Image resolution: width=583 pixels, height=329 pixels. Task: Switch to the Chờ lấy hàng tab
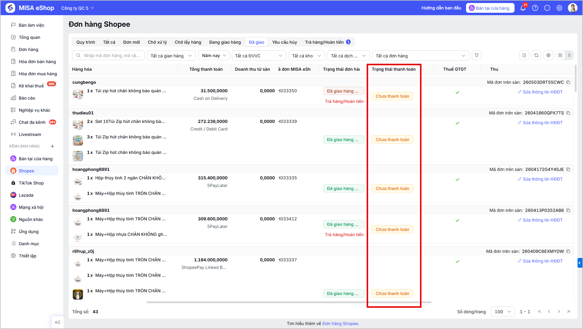(188, 42)
